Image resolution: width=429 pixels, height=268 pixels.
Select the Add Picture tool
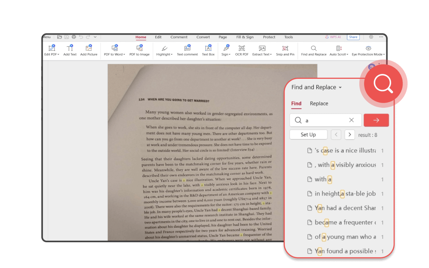(89, 48)
